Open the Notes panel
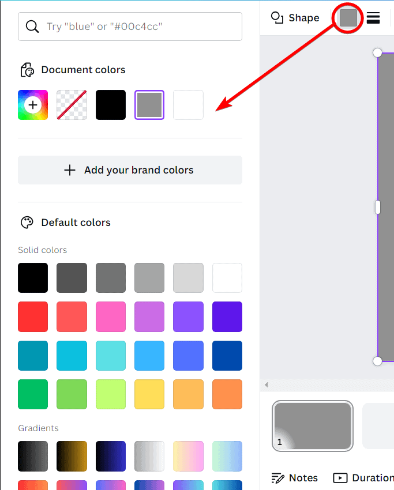Screen dimensions: 394x490 [295, 478]
